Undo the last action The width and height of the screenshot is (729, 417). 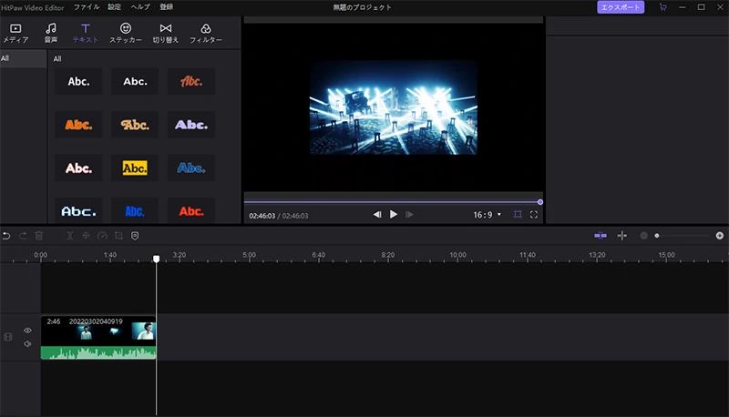tap(6, 236)
